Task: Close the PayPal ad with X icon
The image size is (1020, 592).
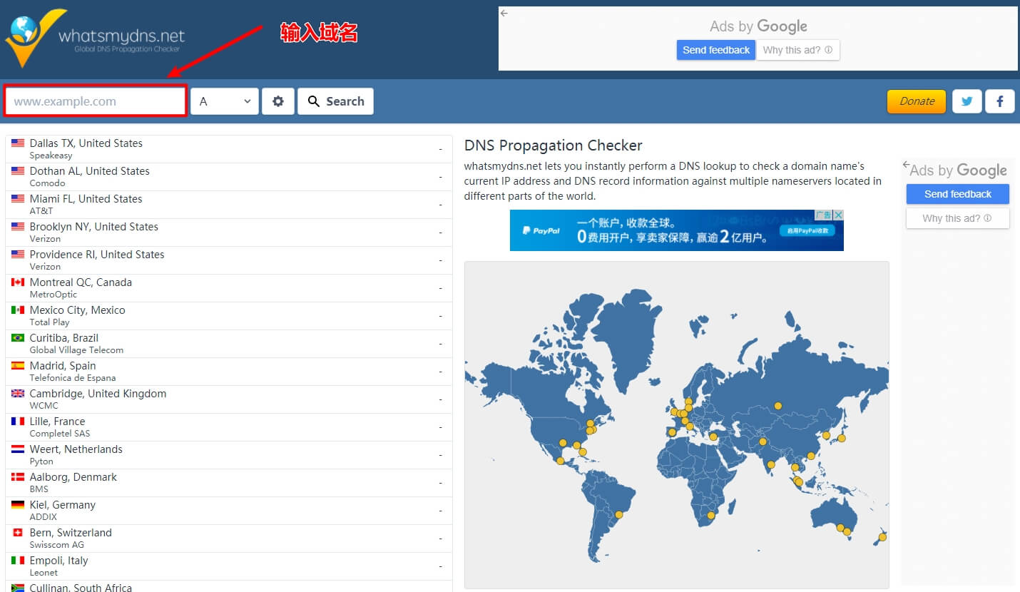Action: point(839,215)
